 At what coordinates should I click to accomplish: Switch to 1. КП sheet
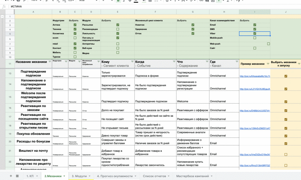coord(30,176)
